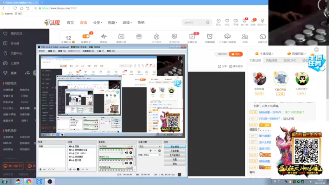This screenshot has height=185, width=329.
Task: Open the ranking item in sidebar
Action: click(x=13, y=44)
